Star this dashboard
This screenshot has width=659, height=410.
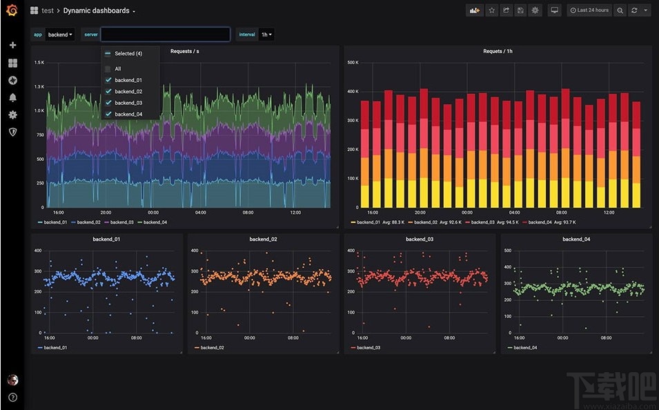point(491,10)
